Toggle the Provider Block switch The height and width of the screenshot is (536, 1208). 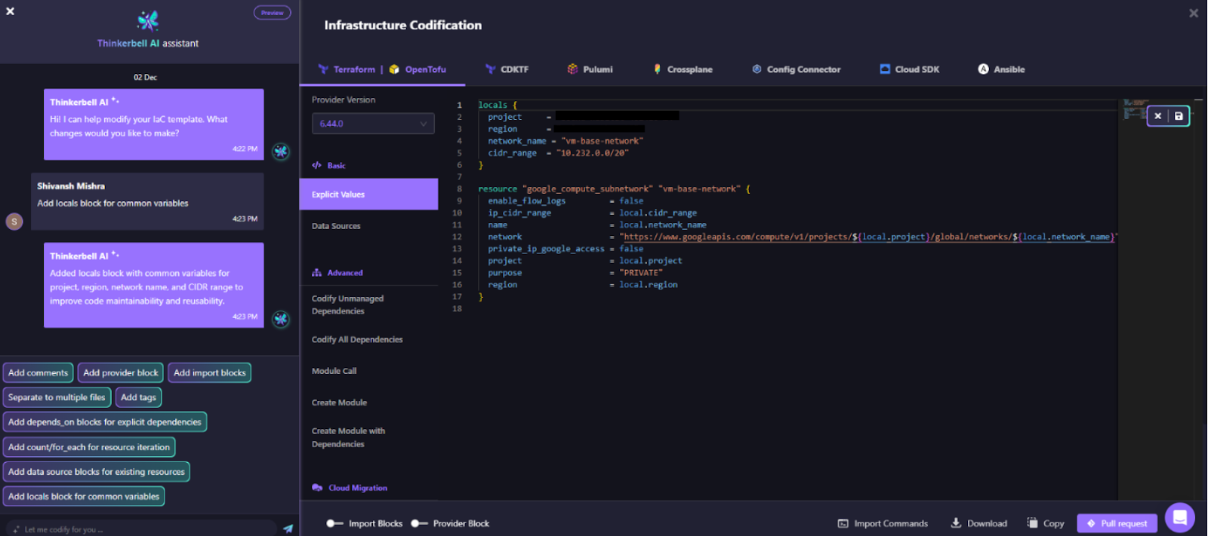419,523
